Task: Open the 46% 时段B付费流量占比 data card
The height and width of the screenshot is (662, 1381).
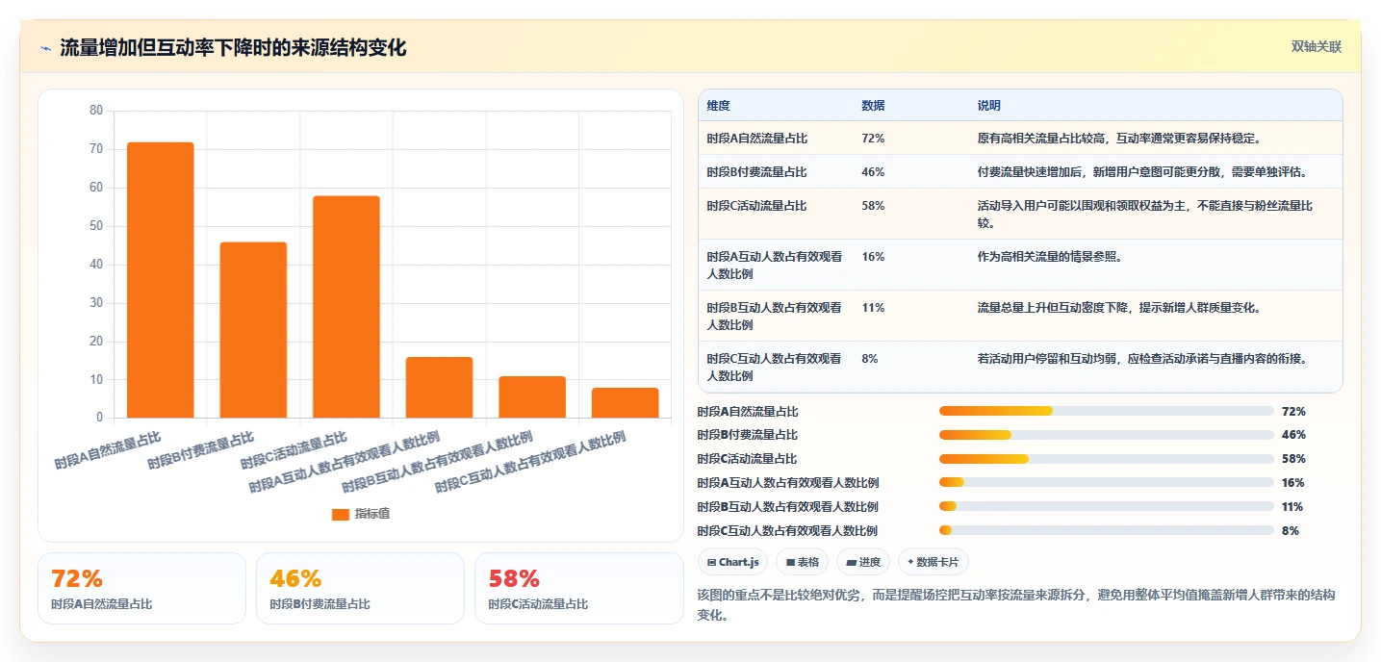Action: tap(360, 588)
